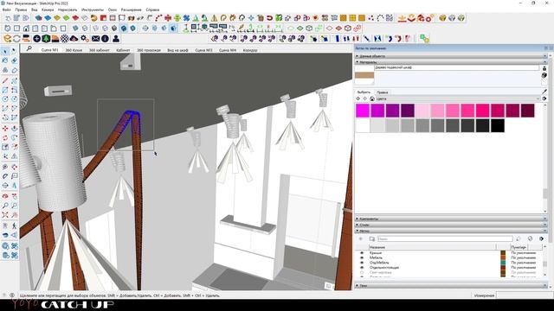This screenshot has height=311, width=554.
Task: Click the add tag plus icon
Action: point(360,238)
